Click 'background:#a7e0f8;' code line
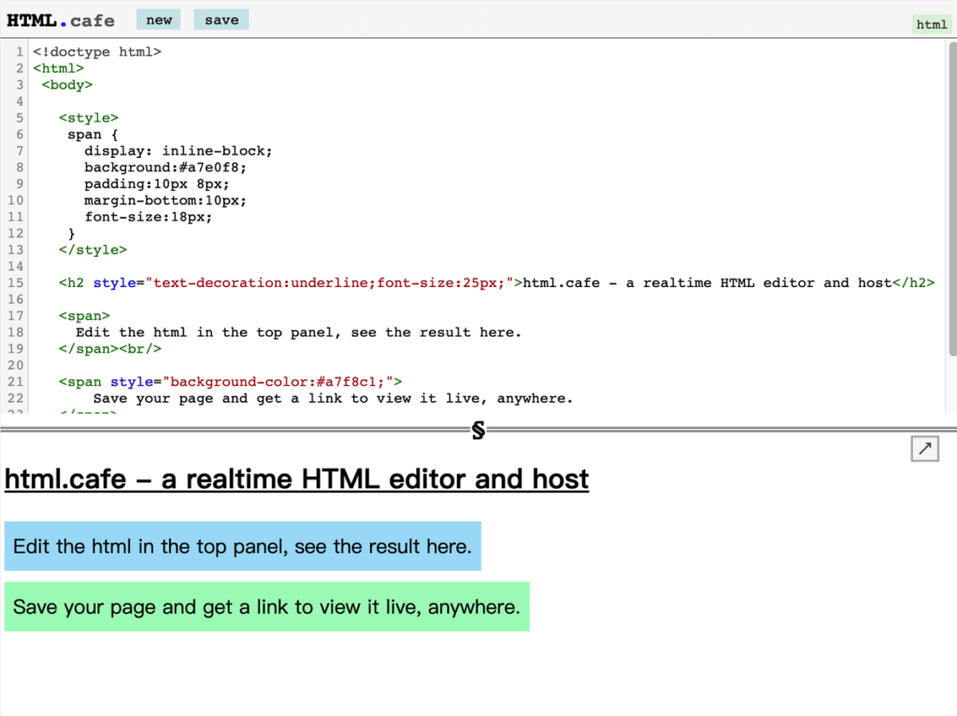This screenshot has height=716, width=957. pyautogui.click(x=165, y=167)
